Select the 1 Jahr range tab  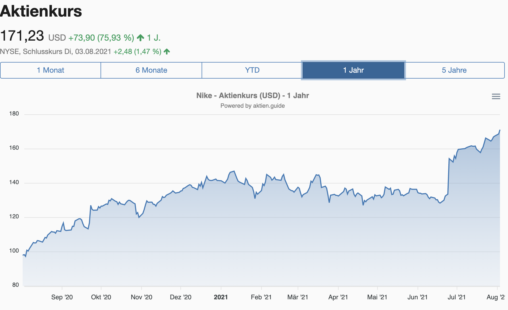(x=353, y=70)
